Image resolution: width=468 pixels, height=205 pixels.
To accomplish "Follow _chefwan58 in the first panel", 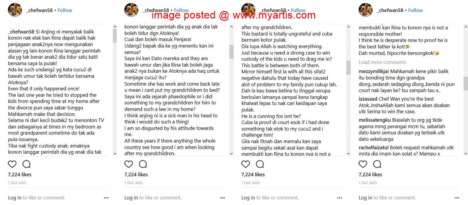I will click(x=65, y=10).
